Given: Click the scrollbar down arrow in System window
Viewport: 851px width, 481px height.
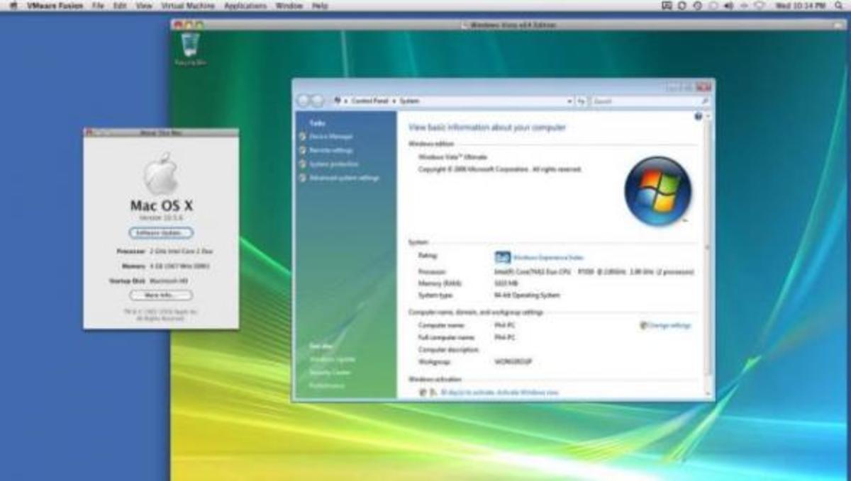Looking at the screenshot, I should tap(707, 392).
